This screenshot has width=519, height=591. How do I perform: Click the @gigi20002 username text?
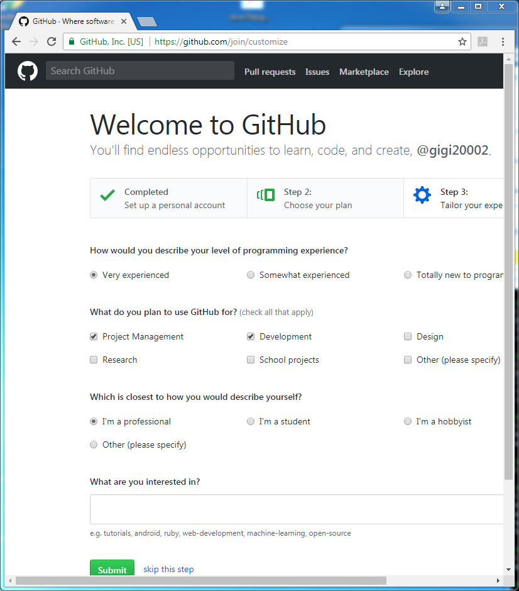(453, 150)
